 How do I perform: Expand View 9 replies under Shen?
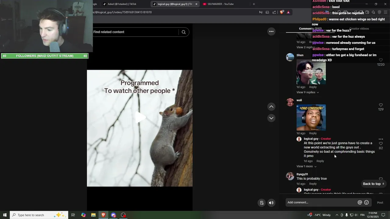[308, 92]
